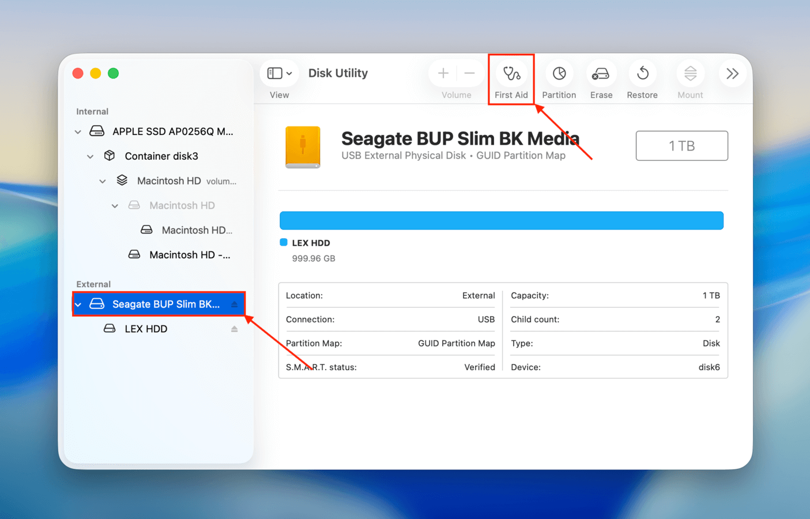Open the Partition tool
The height and width of the screenshot is (519, 810).
point(558,73)
